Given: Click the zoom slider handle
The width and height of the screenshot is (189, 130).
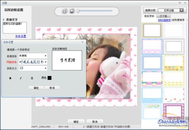Looking at the screenshot, I should [x=78, y=11].
